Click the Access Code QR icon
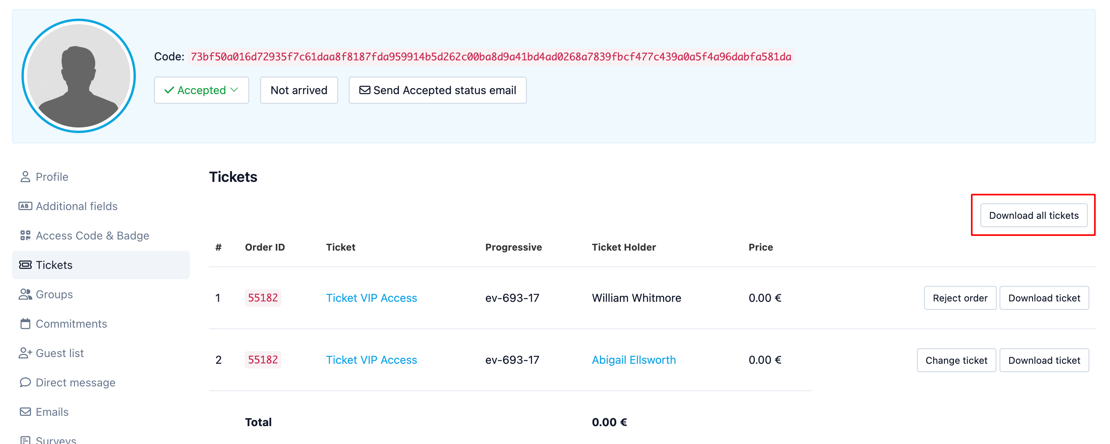 [x=25, y=236]
